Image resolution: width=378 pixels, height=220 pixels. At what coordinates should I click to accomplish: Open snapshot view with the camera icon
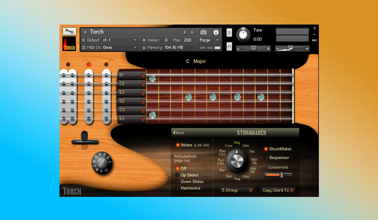(203, 32)
